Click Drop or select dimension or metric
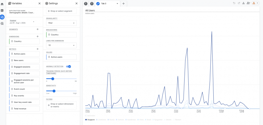Image resolution: width=263 pixels, height=125 pixels. pos(61,105)
